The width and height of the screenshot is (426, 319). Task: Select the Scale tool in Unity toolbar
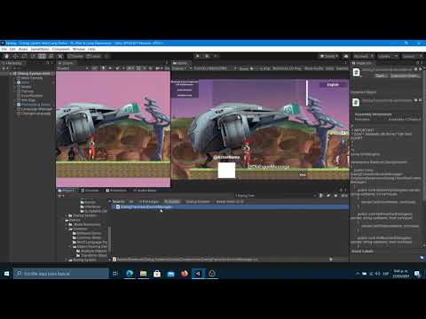34,56
